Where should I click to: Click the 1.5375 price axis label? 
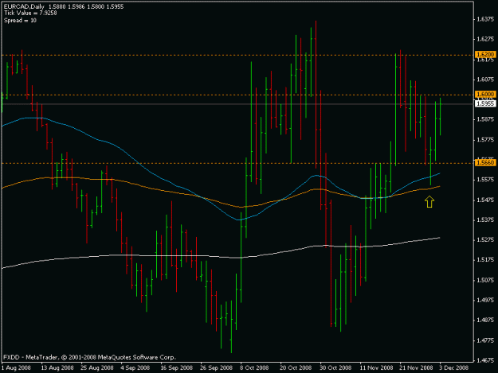click(485, 220)
